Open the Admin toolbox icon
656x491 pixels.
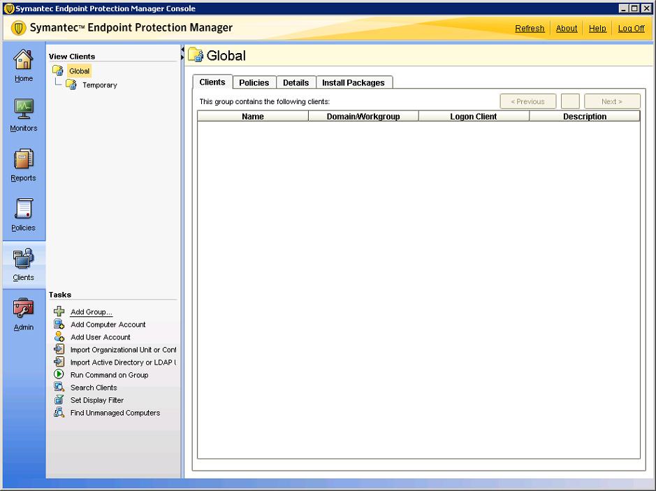click(24, 308)
